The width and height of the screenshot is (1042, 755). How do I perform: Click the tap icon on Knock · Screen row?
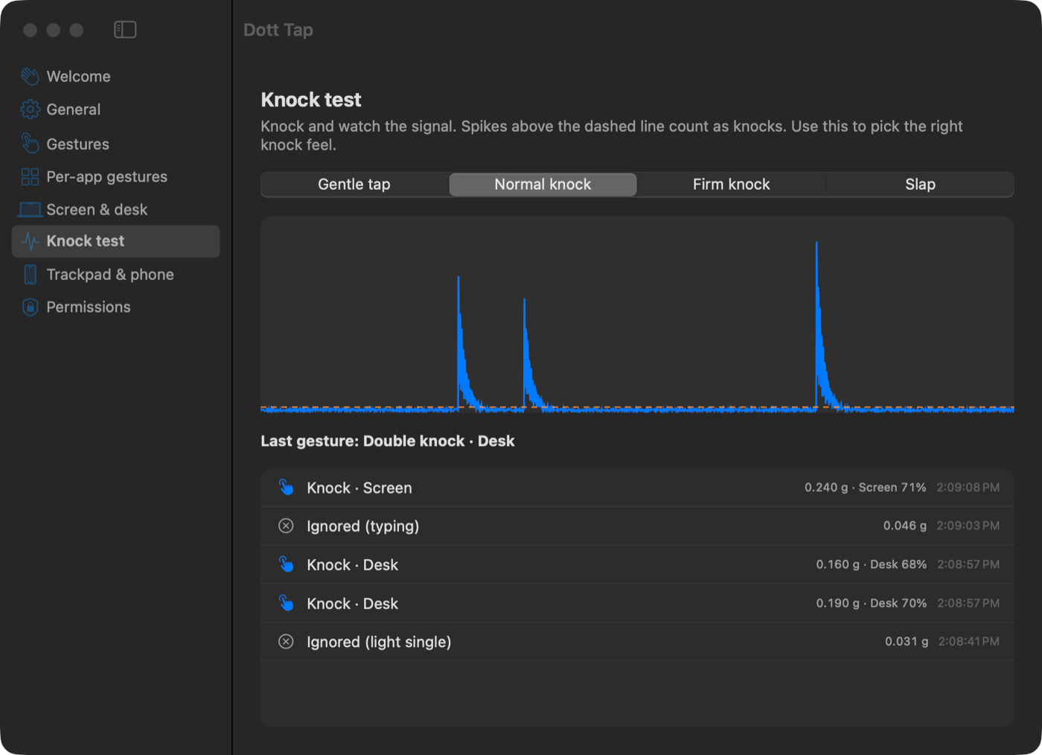[x=286, y=488]
